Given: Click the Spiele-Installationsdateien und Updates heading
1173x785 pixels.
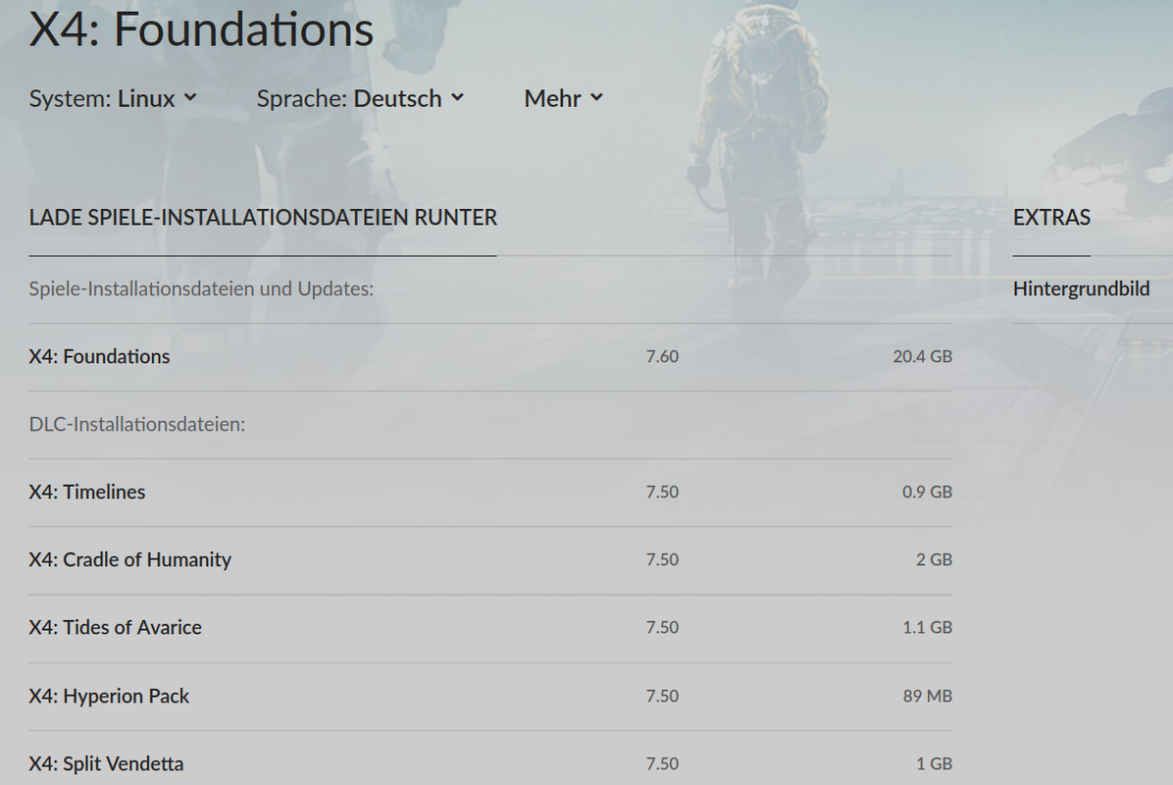Looking at the screenshot, I should [201, 288].
